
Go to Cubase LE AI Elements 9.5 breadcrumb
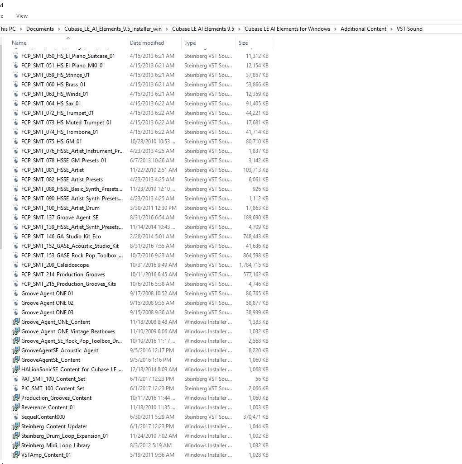203,28
